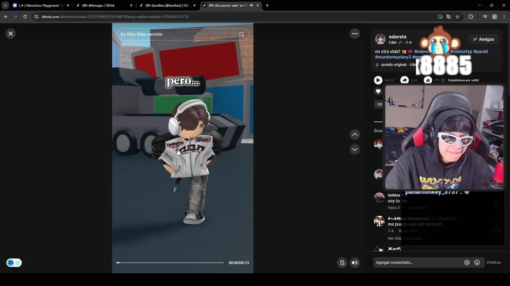Click 'Estadísticas por vidIQ' label
510x286 pixels.
click(x=463, y=80)
